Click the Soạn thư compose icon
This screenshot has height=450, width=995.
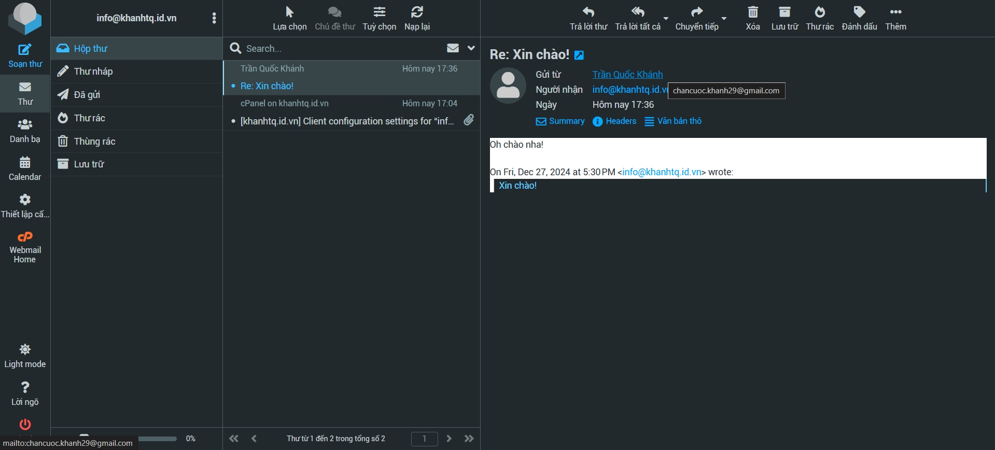(x=25, y=50)
